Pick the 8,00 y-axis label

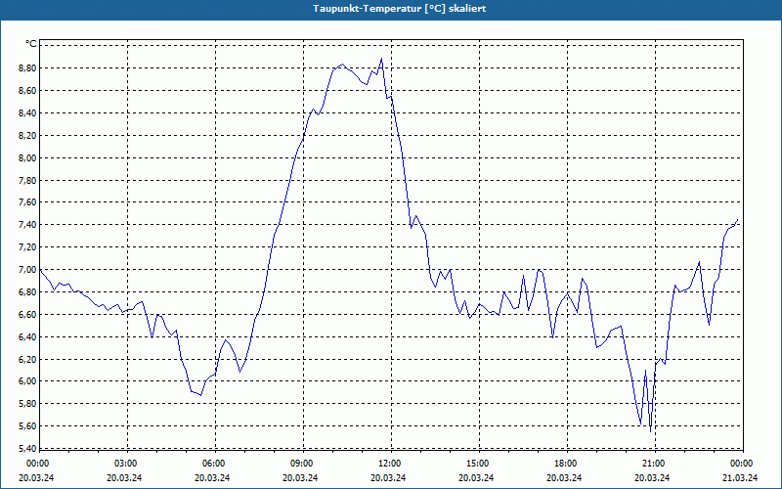(x=27, y=157)
